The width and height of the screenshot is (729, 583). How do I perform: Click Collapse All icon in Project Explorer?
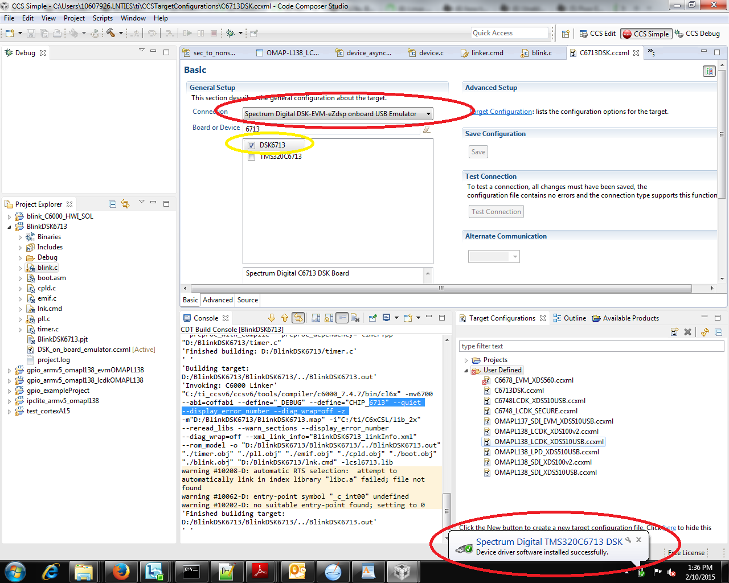(112, 204)
